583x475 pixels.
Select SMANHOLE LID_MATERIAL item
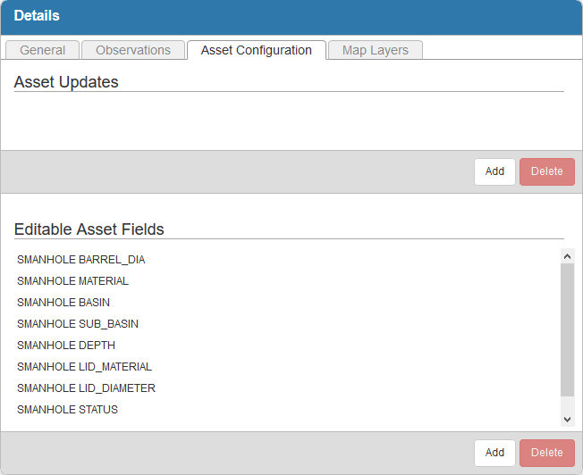click(x=84, y=367)
